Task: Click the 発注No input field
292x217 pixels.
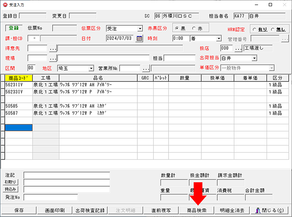Action: (51, 197)
